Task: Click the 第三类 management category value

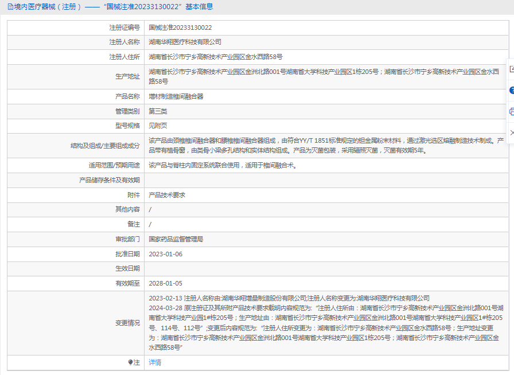Action: pyautogui.click(x=158, y=111)
